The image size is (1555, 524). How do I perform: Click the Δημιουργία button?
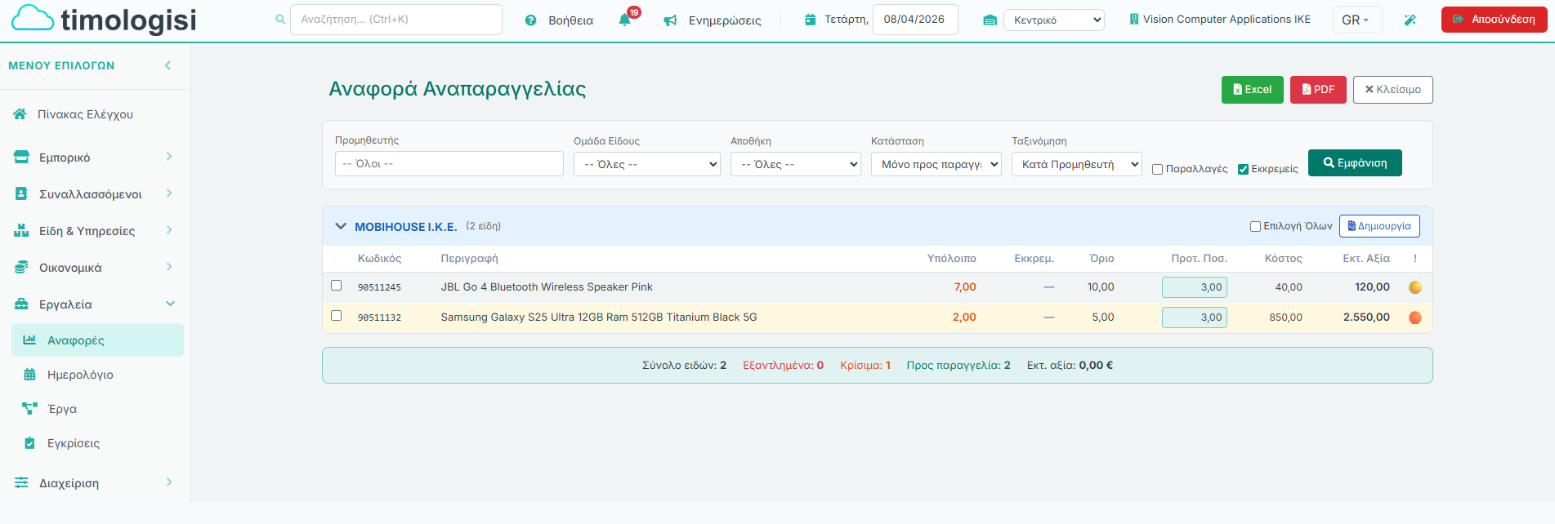tap(1379, 226)
